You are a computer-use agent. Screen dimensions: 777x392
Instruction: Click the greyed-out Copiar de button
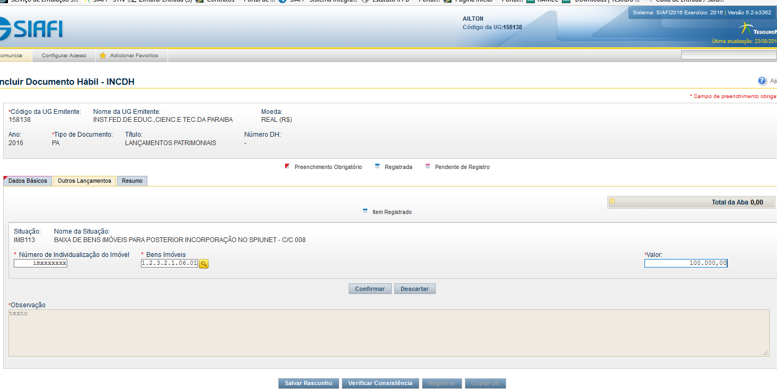point(485,383)
